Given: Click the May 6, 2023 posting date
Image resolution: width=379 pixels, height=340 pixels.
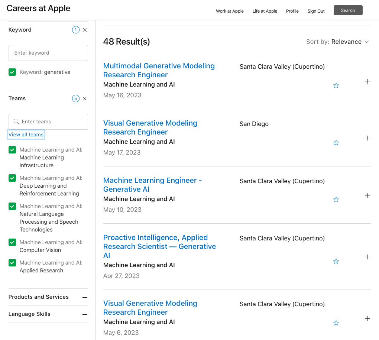Looking at the screenshot, I should click(x=121, y=333).
